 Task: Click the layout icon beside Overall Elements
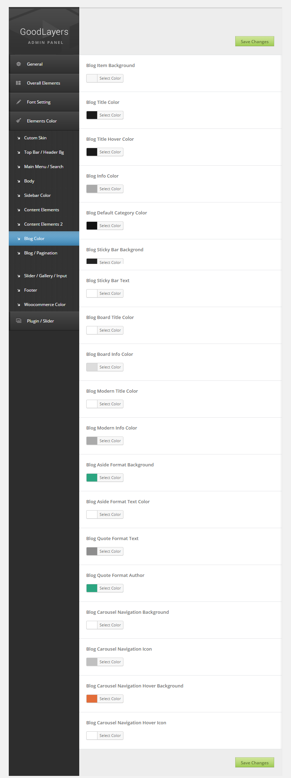pyautogui.click(x=19, y=83)
